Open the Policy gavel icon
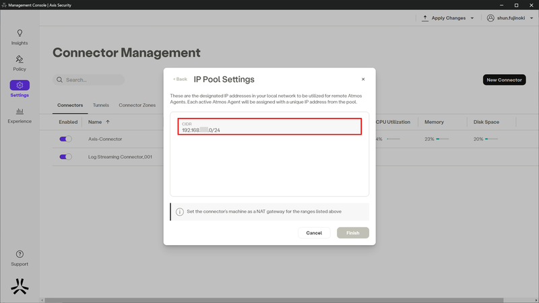539x303 pixels. click(20, 59)
